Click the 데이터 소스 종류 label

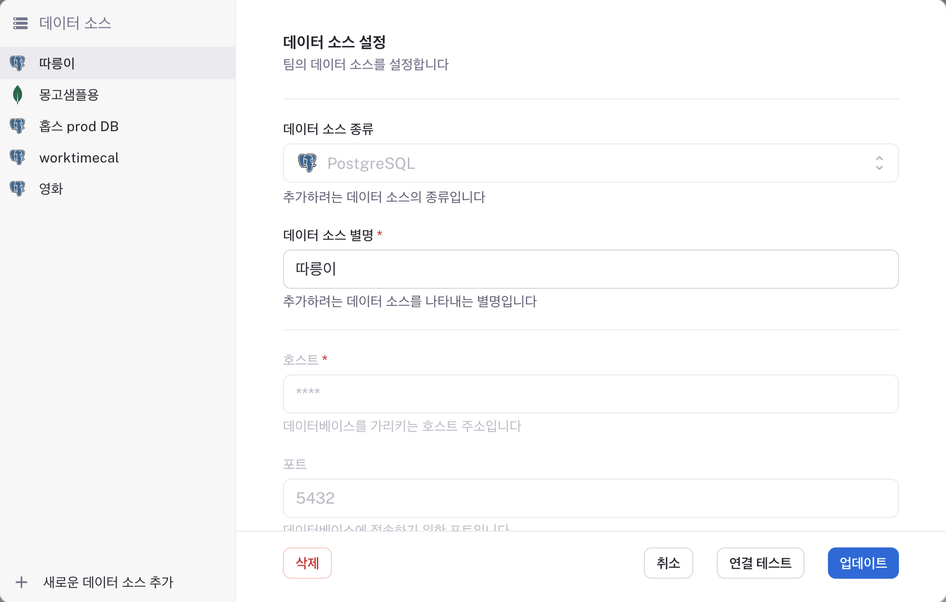coord(328,129)
